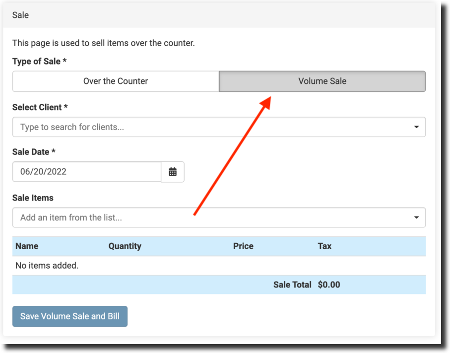Expand the Select Client dropdown arrow
This screenshot has width=450, height=353.
[x=416, y=127]
